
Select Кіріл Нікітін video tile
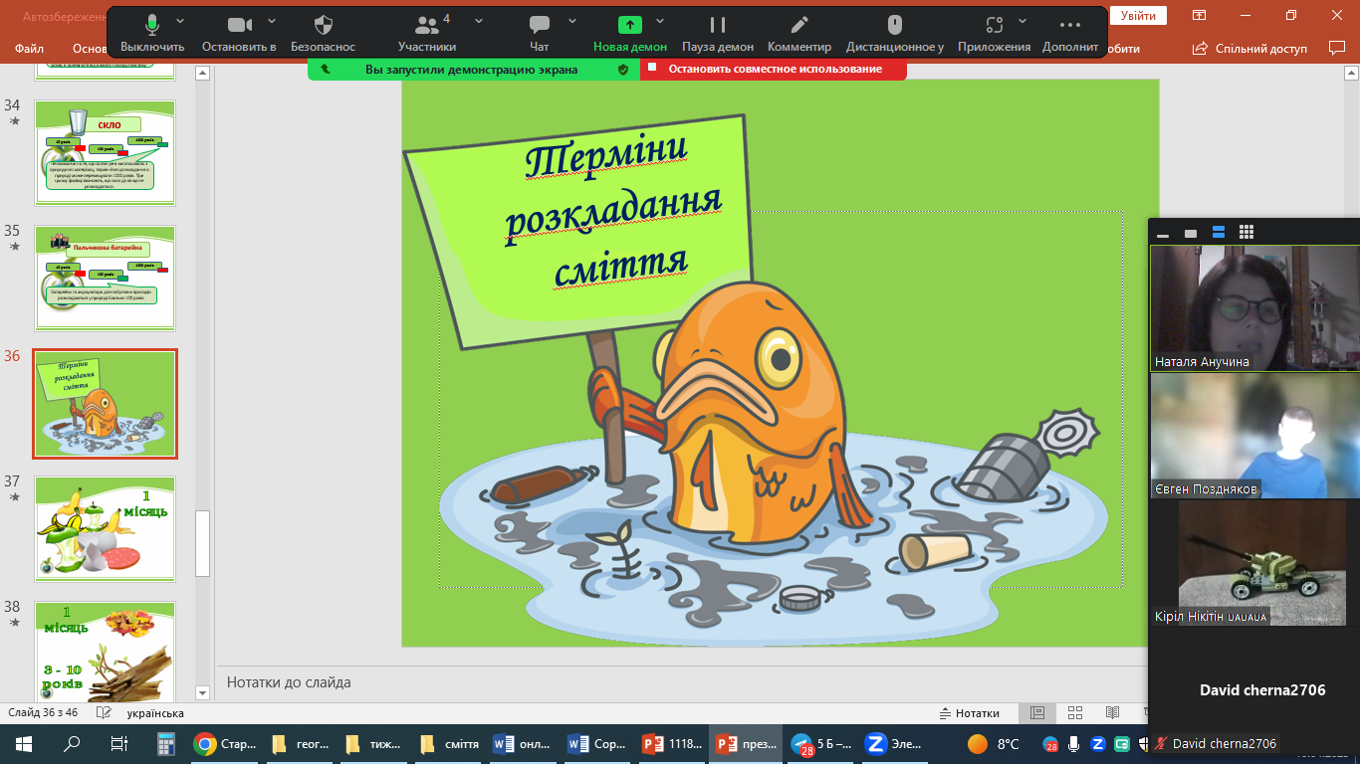click(x=1254, y=563)
